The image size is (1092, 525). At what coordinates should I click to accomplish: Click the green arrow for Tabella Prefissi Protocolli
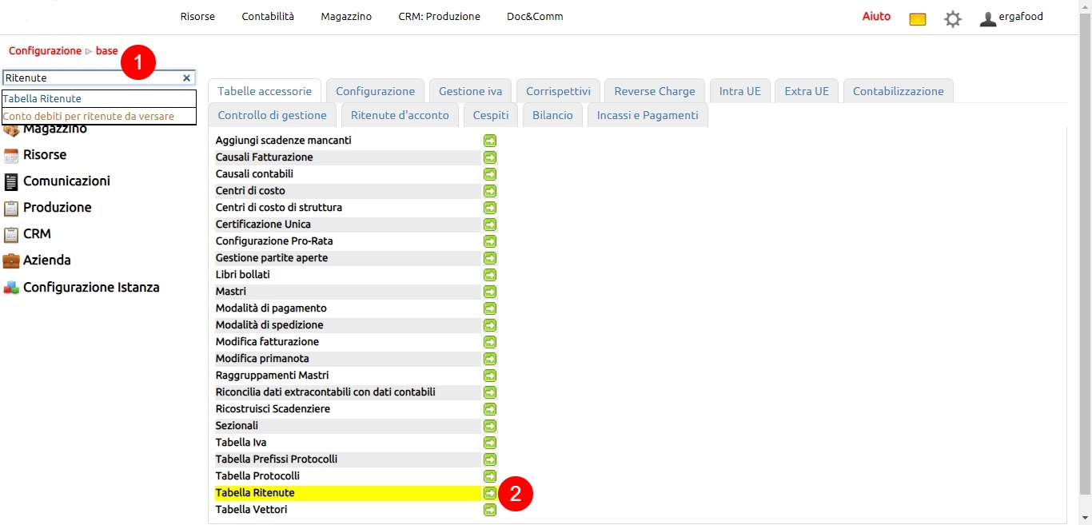[x=490, y=459]
